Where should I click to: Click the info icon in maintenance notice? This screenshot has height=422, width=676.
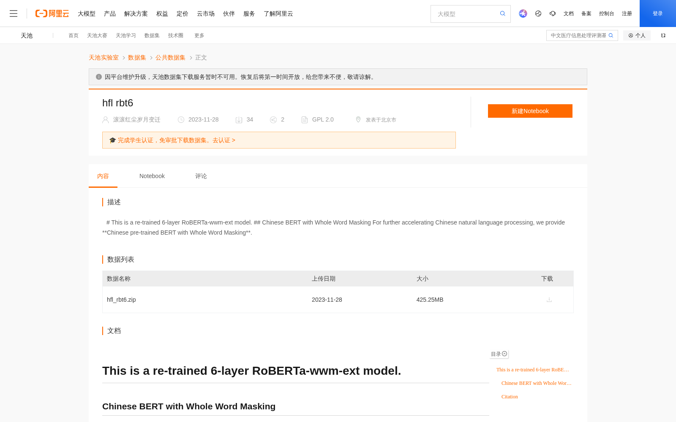pyautogui.click(x=99, y=77)
